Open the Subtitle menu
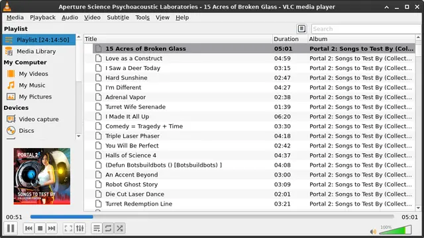The width and height of the screenshot is (424, 238). point(118,18)
